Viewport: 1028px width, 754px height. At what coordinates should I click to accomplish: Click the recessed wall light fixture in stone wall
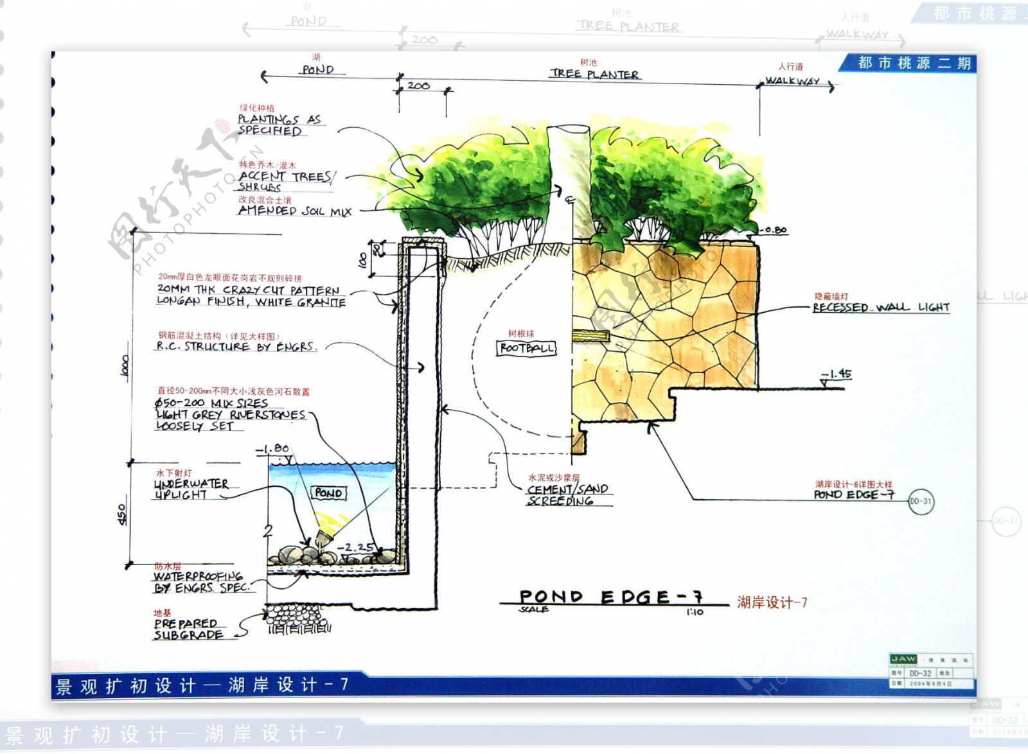[x=590, y=335]
